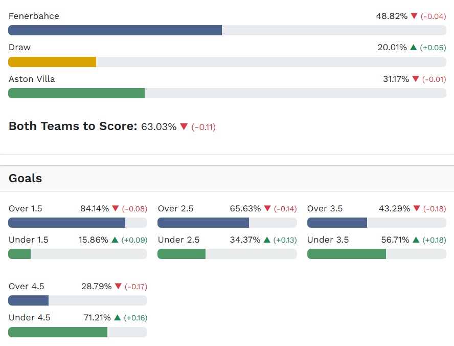This screenshot has width=454, height=346.
Task: Click the Under 1.5 change value (+0.09)
Action: pos(134,240)
